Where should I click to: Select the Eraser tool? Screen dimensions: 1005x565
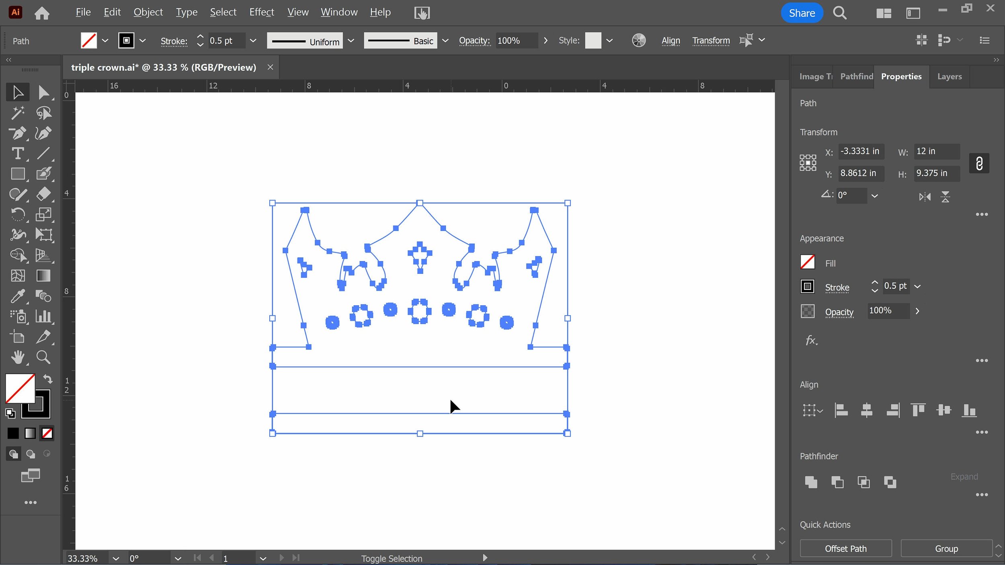[43, 194]
